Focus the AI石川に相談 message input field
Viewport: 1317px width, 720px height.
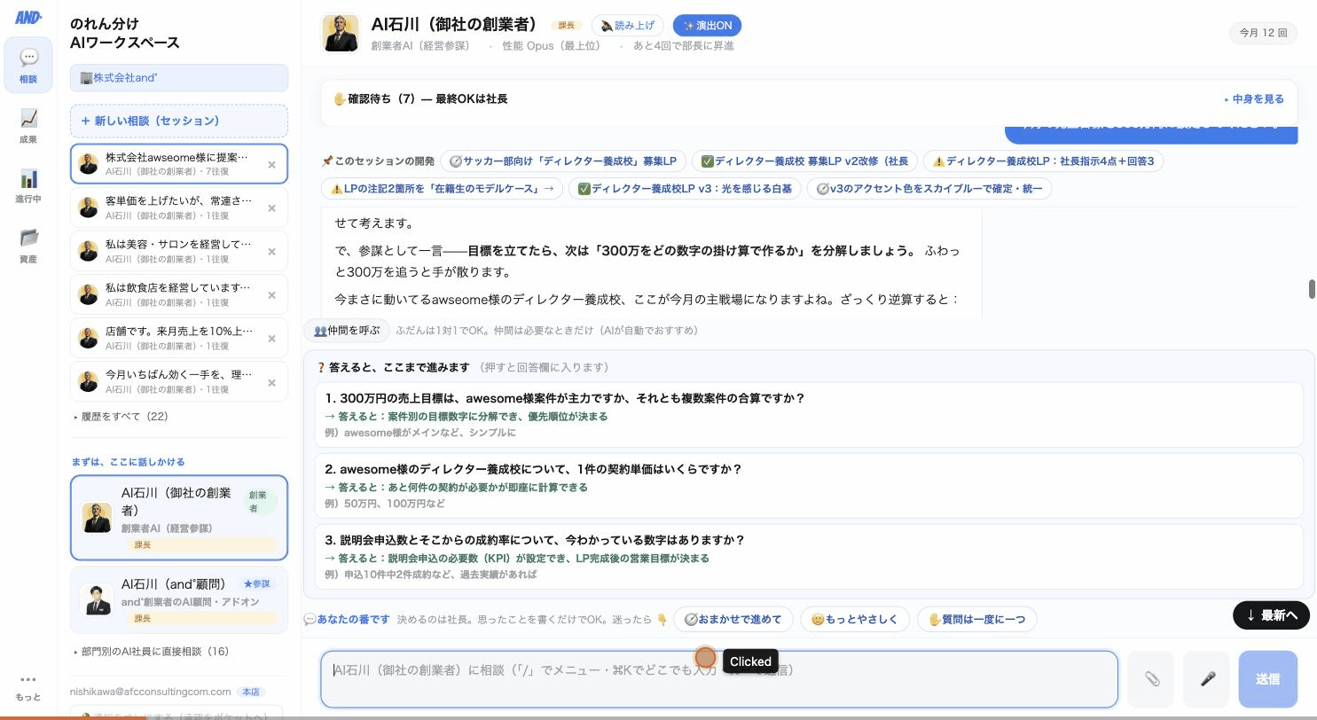[719, 679]
